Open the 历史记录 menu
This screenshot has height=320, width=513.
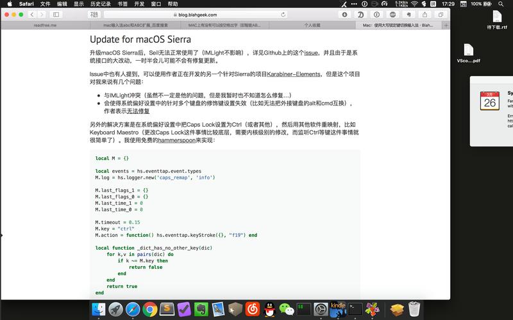101,4
